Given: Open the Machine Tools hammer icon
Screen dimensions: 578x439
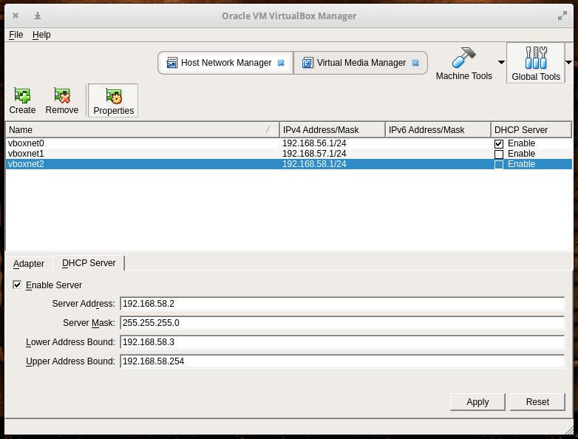Looking at the screenshot, I should point(463,58).
